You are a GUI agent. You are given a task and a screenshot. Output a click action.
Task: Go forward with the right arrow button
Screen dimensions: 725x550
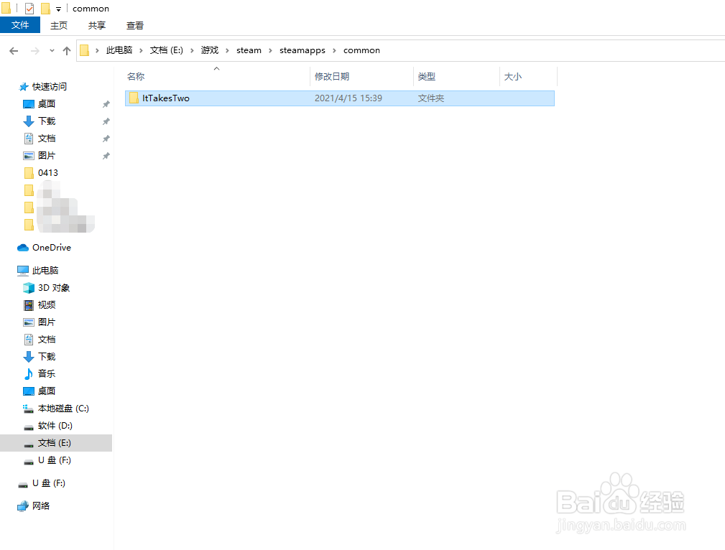[35, 51]
